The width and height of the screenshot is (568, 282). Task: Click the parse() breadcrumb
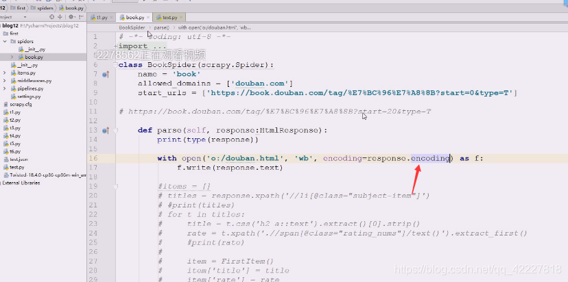tap(162, 27)
